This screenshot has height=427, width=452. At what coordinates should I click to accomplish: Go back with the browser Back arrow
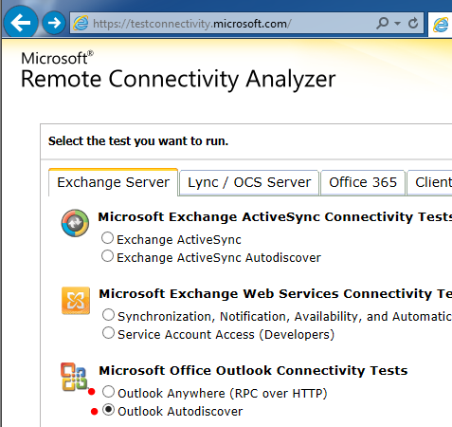click(21, 22)
